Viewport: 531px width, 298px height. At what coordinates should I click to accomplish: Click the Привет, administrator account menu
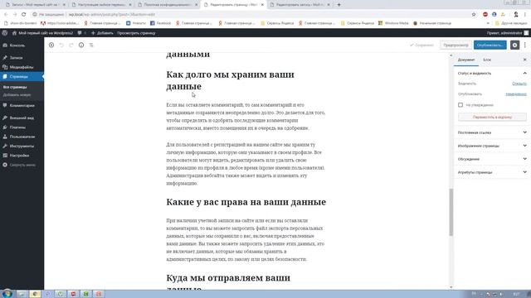tap(508, 33)
